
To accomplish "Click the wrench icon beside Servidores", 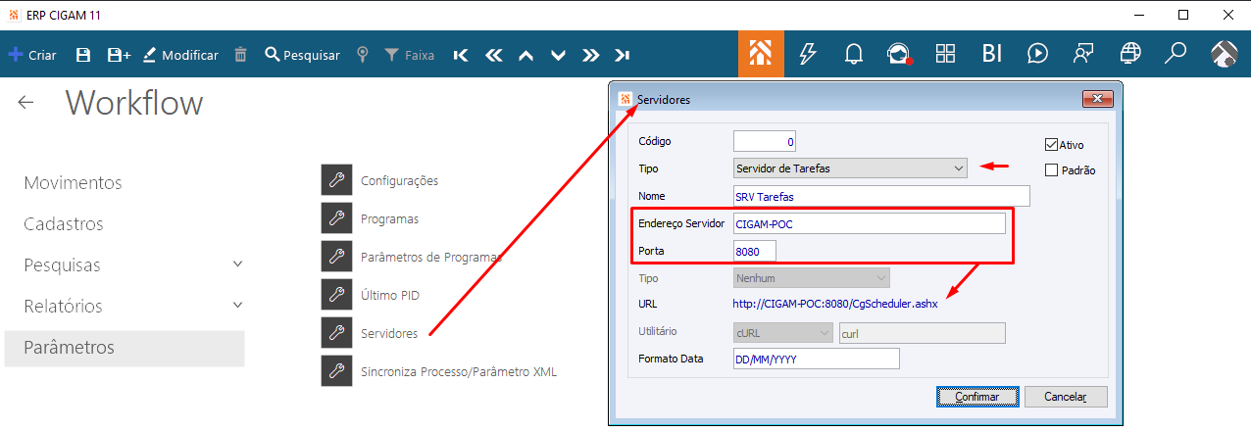I will point(336,333).
